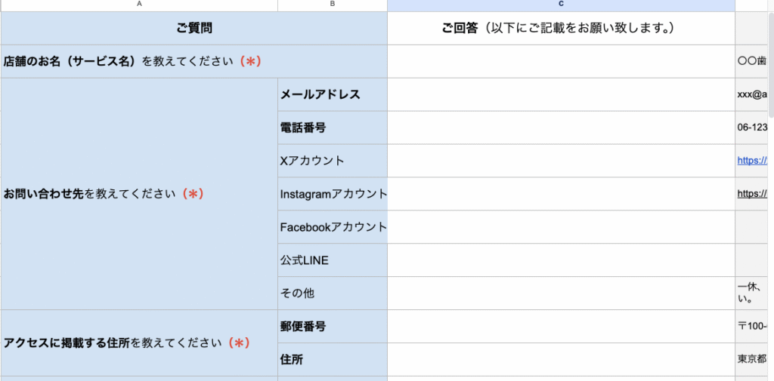Click the その他 answer cell
This screenshot has height=381, width=774.
(561, 293)
